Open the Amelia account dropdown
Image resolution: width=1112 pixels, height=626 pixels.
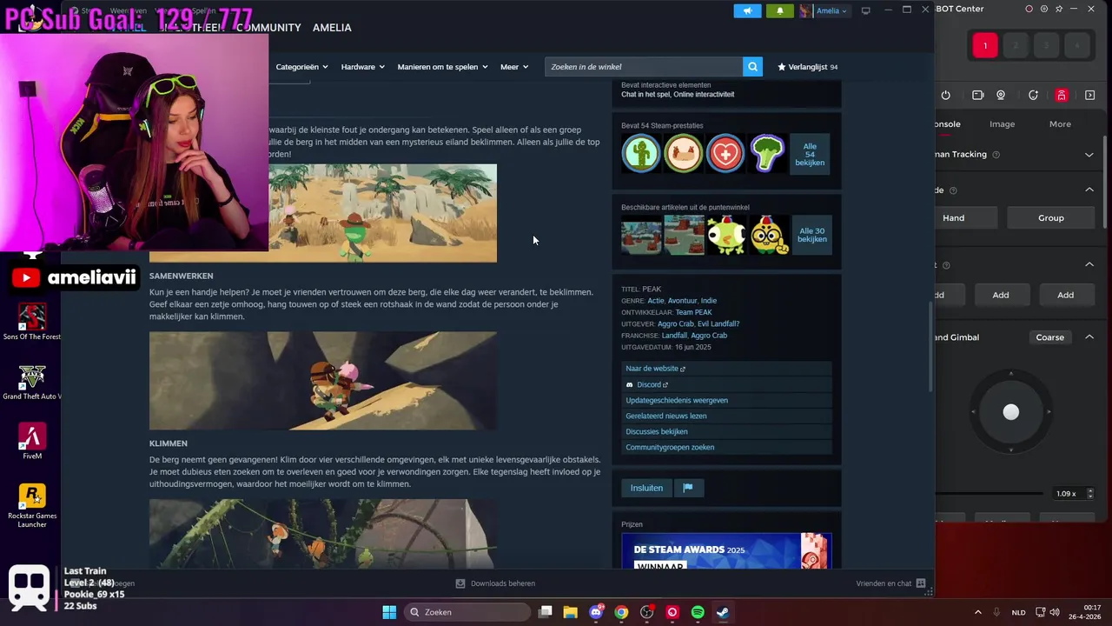tap(824, 10)
